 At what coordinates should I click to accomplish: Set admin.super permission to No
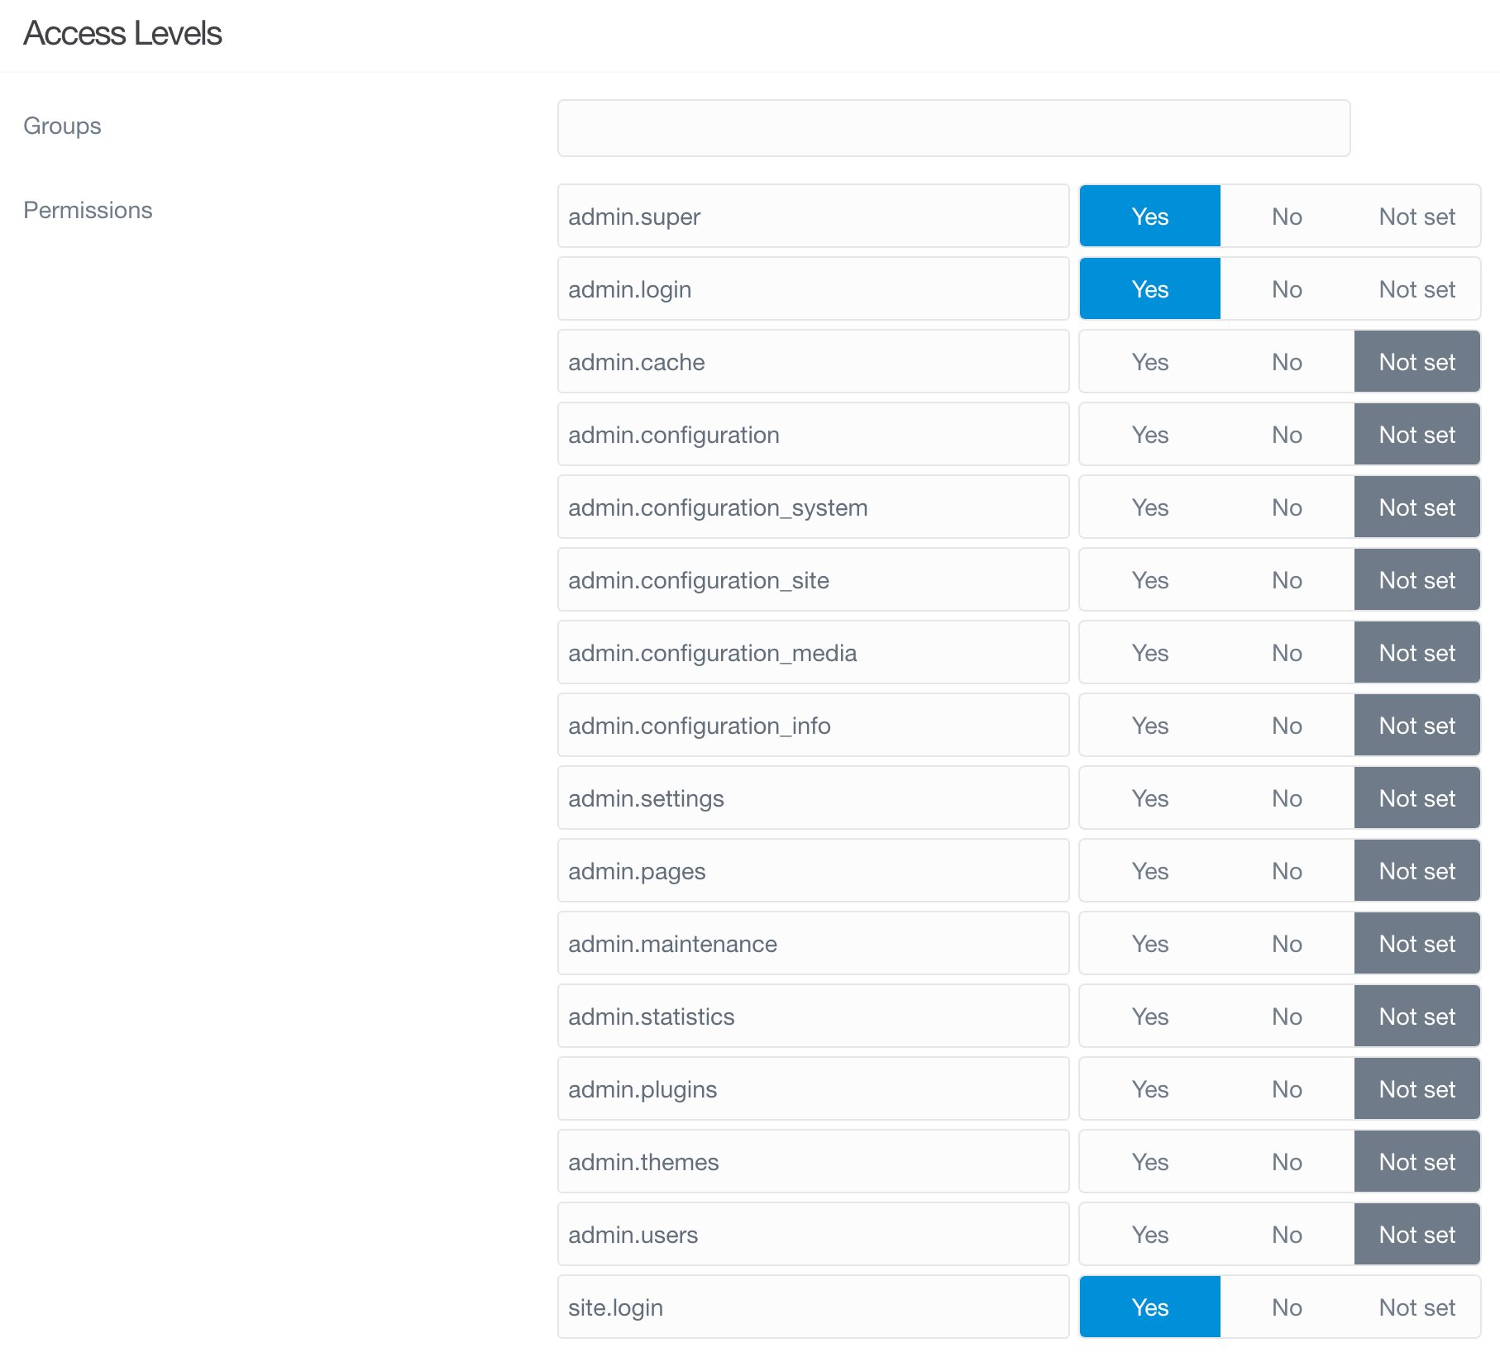pos(1286,216)
